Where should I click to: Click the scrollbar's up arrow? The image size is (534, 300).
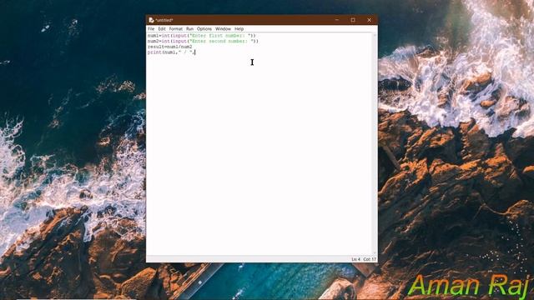(375, 35)
